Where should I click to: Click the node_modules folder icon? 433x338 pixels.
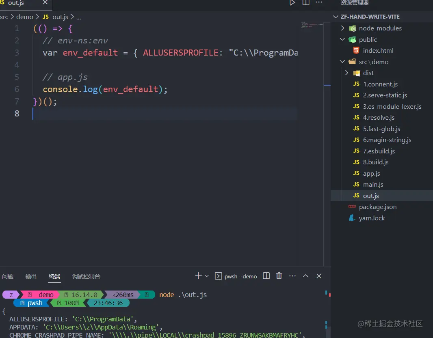point(352,28)
